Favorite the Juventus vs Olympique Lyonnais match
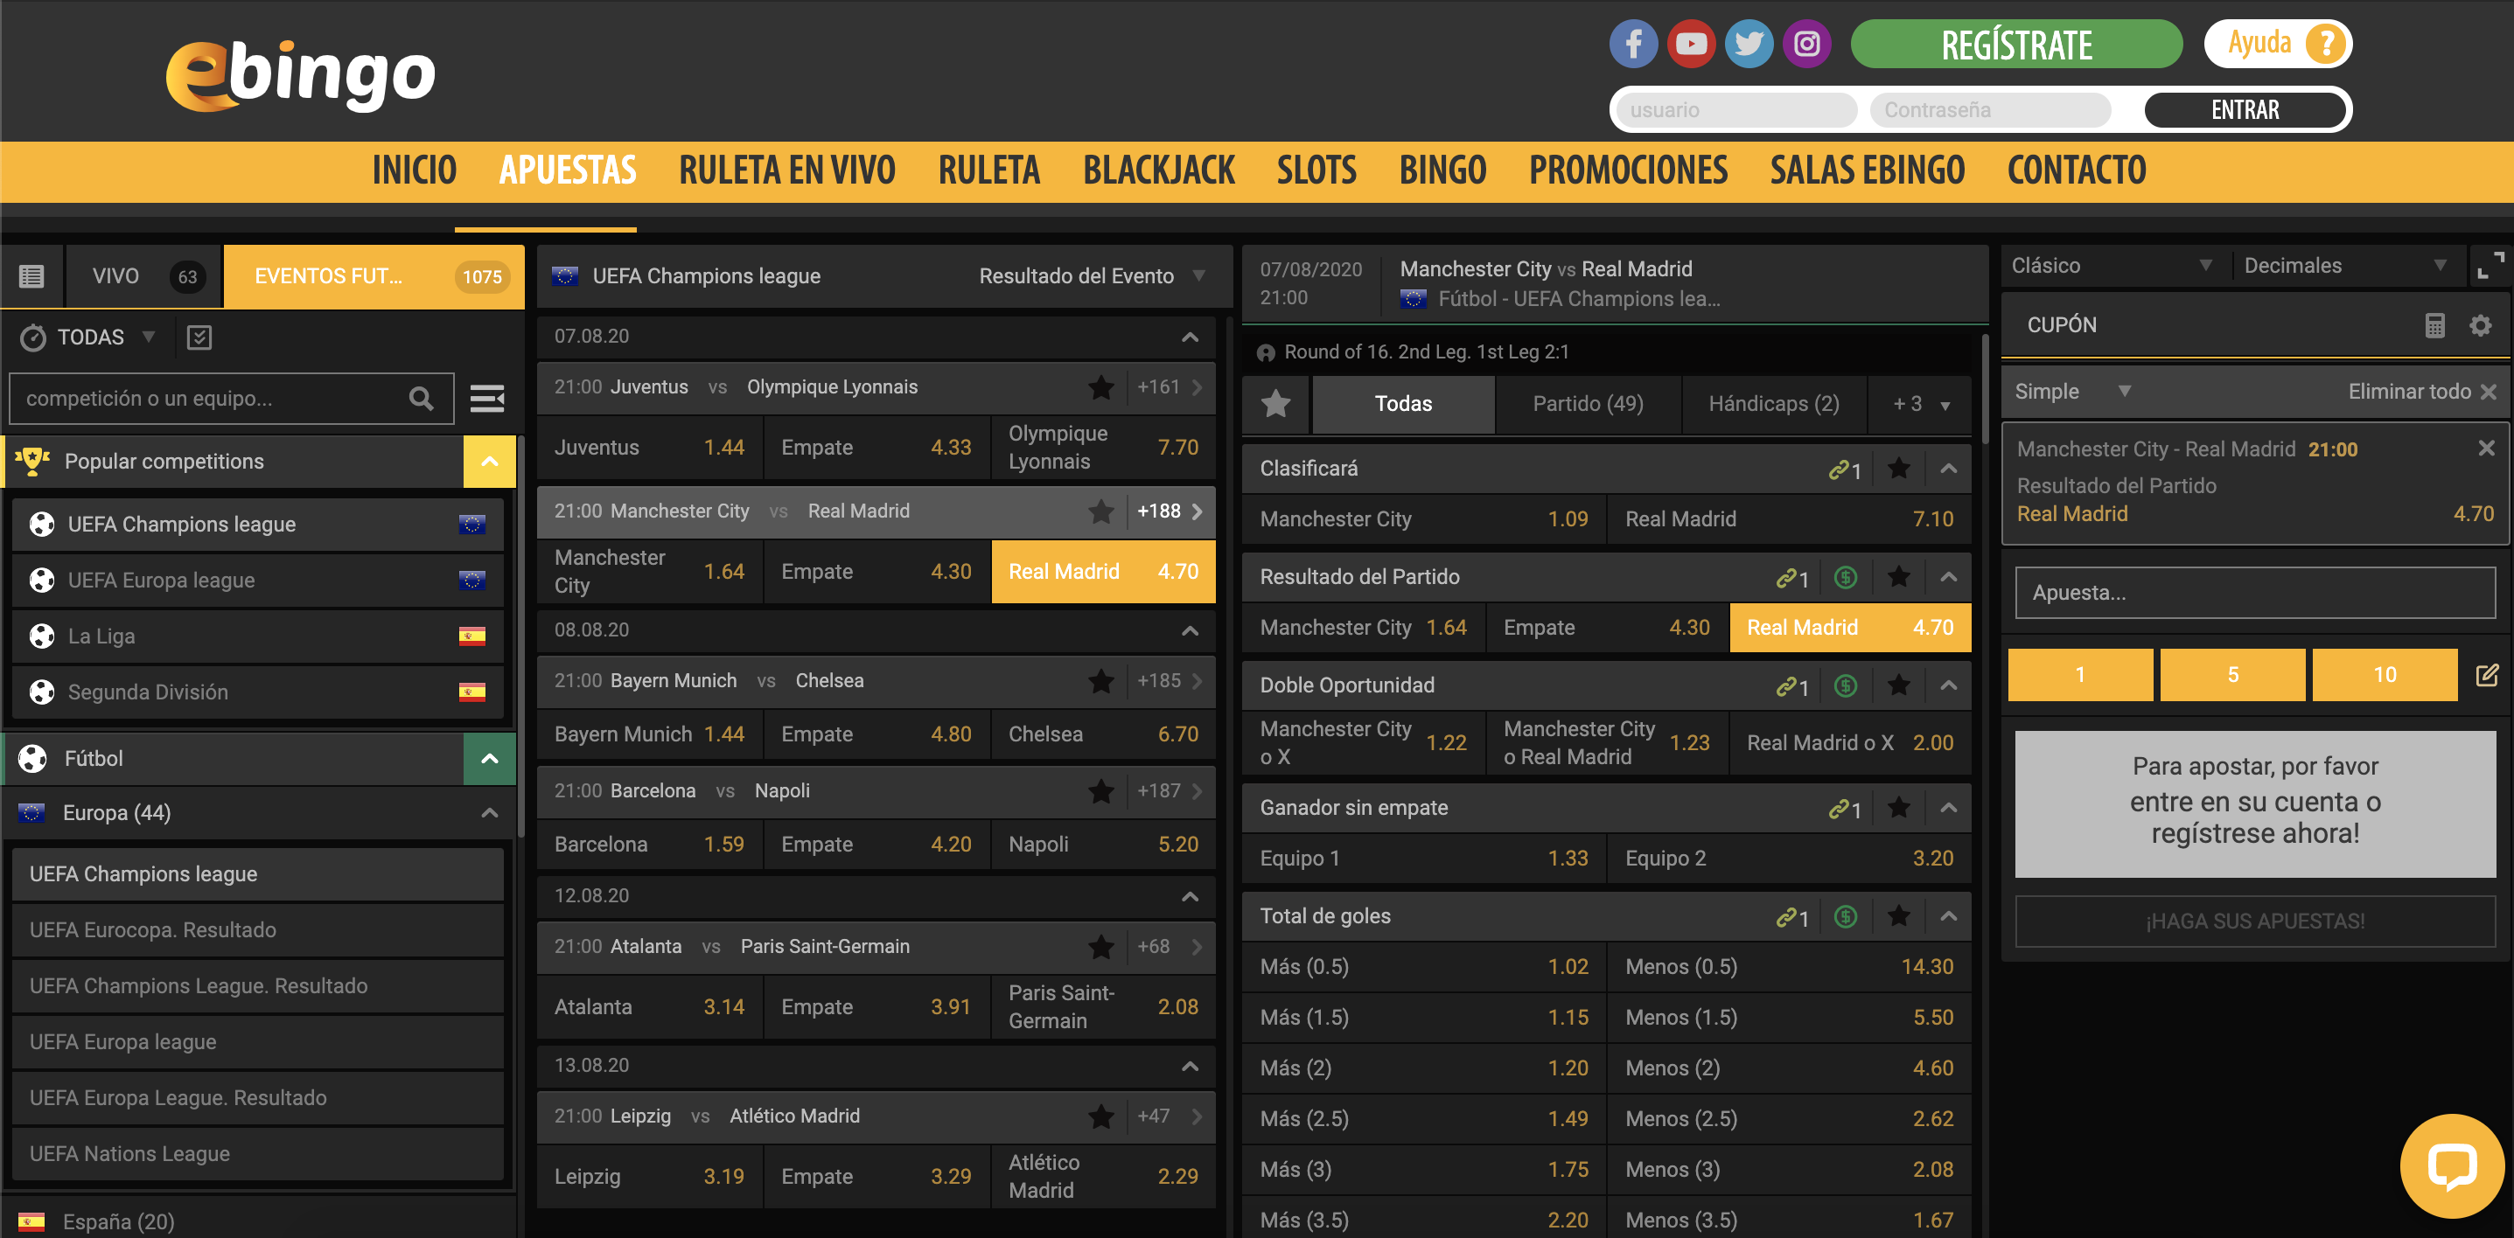 1100,387
